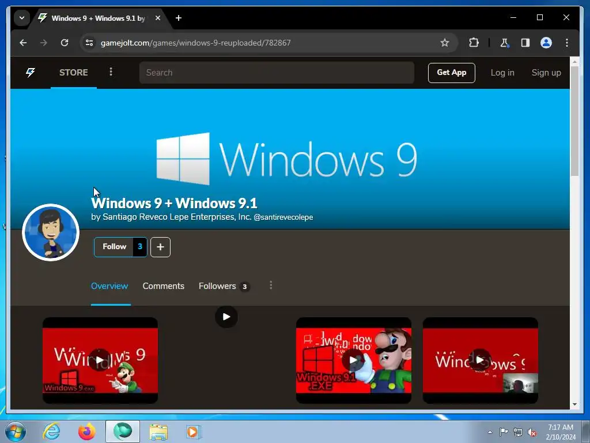Bookmark this page with the star icon
This screenshot has width=590, height=443.
point(445,43)
